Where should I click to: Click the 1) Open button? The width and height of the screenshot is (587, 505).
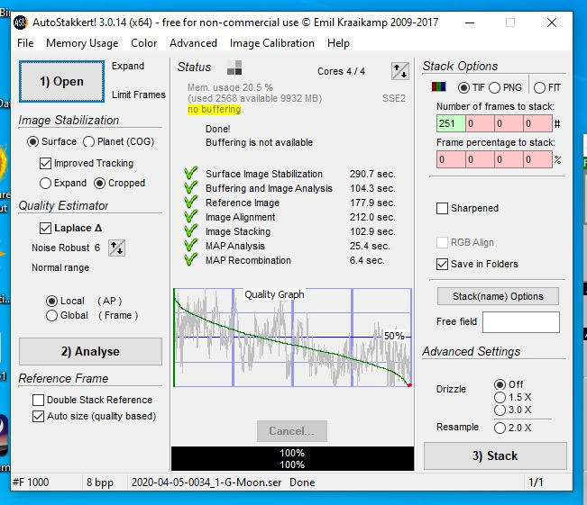[62, 82]
